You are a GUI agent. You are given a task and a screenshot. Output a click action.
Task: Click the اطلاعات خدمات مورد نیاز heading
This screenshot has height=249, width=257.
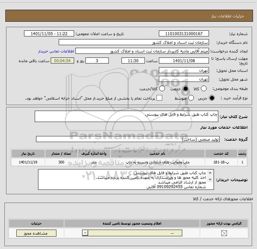click(x=224, y=127)
